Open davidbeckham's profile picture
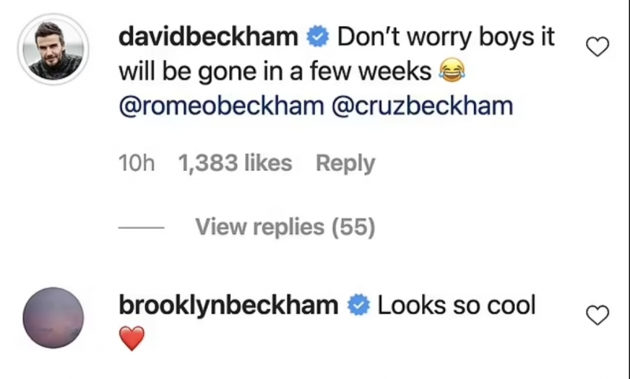The image size is (630, 379). (x=52, y=49)
